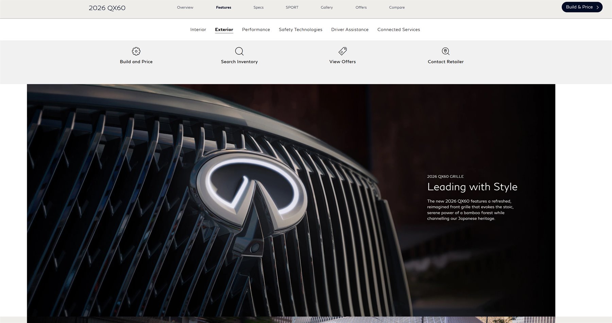Open the Exterior features section
The height and width of the screenshot is (323, 612).
tap(224, 29)
